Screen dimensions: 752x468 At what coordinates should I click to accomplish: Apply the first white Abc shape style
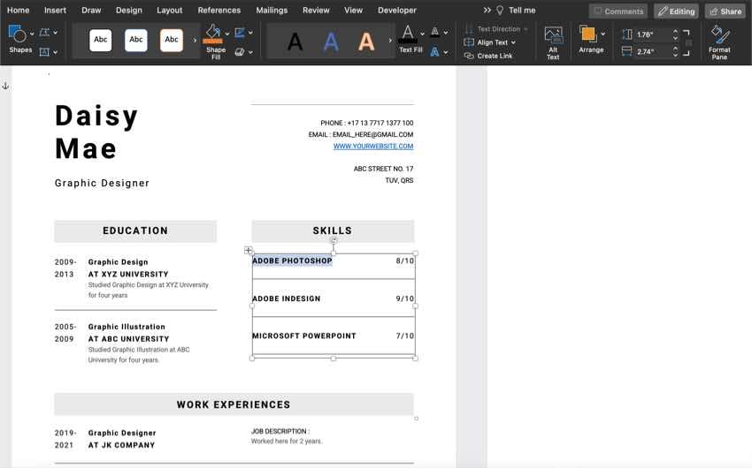[100, 40]
